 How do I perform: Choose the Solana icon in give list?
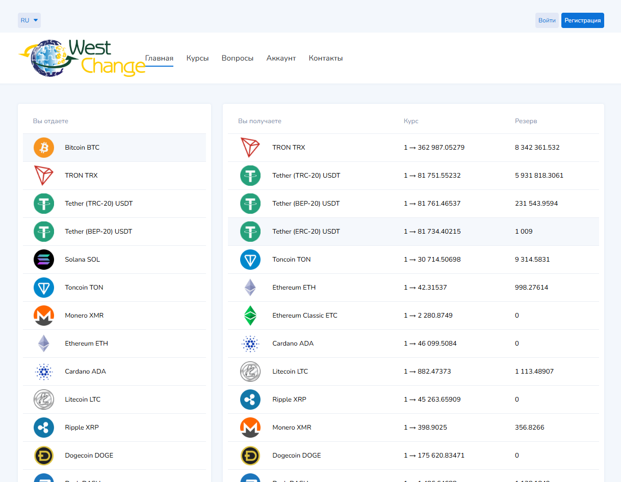point(44,260)
